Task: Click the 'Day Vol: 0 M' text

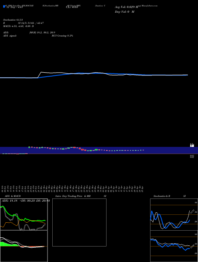Action: coord(124,12)
